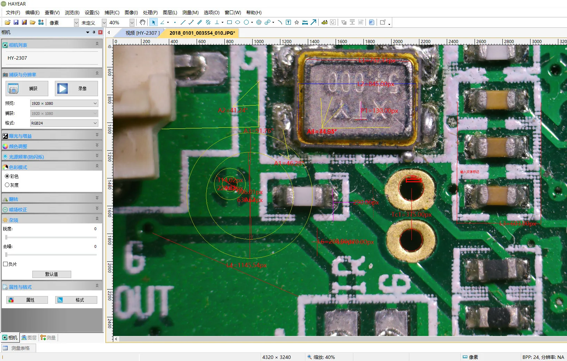Select HY-2307 in the camera list
Image resolution: width=567 pixels, height=361 pixels.
[52, 58]
